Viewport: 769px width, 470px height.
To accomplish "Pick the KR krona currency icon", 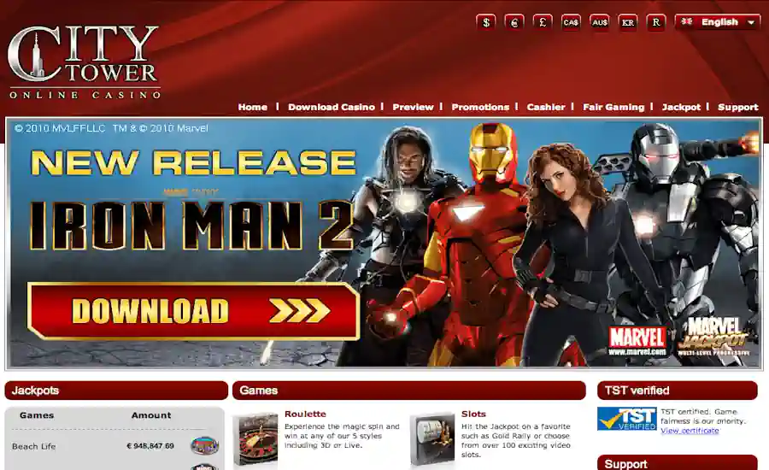I will 628,22.
